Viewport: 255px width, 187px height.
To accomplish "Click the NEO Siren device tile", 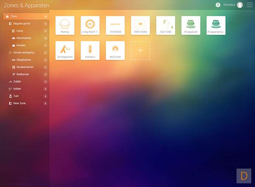I will coord(115,50).
